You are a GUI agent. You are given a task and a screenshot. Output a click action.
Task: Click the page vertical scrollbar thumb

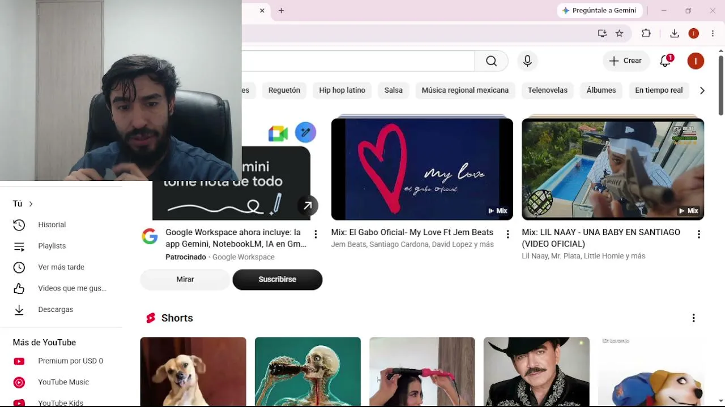pyautogui.click(x=720, y=85)
